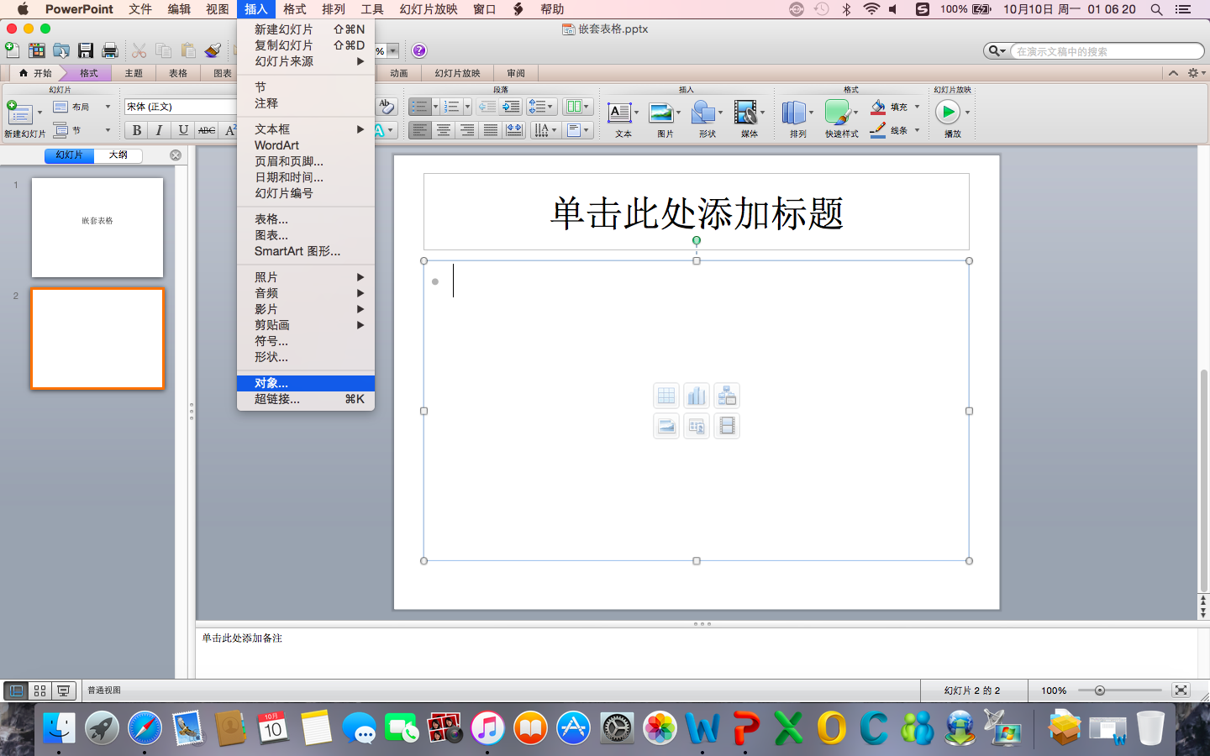Screen dimensions: 1210x756
Task: Toggle italic formatting
Action: click(160, 130)
